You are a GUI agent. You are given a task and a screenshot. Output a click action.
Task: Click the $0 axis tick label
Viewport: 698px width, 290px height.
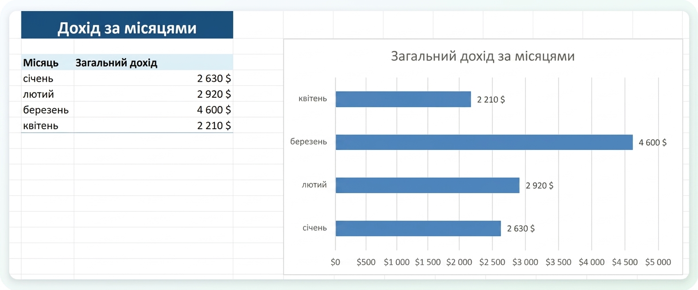click(x=335, y=262)
